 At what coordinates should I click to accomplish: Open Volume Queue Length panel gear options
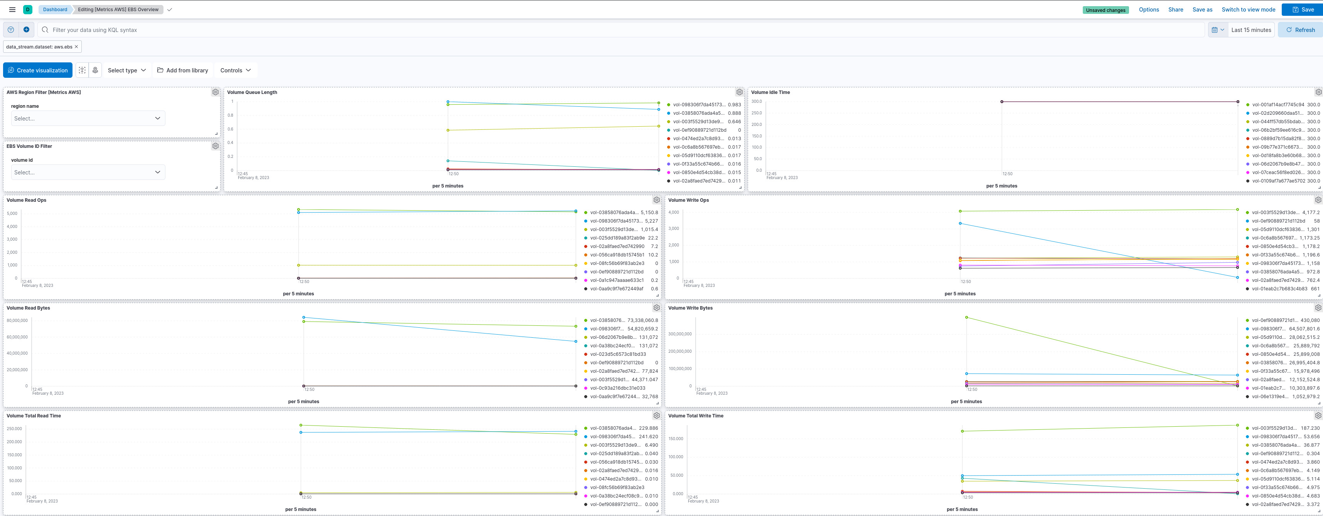(739, 92)
